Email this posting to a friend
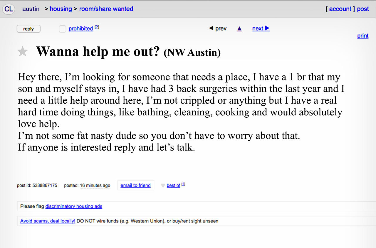Image resolution: width=376 pixels, height=248 pixels. pos(135,185)
